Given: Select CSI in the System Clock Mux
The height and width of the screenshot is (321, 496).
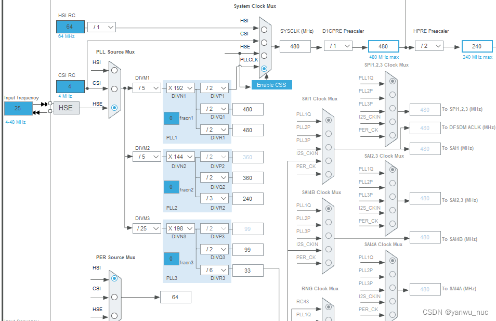Looking at the screenshot, I should tap(264, 43).
